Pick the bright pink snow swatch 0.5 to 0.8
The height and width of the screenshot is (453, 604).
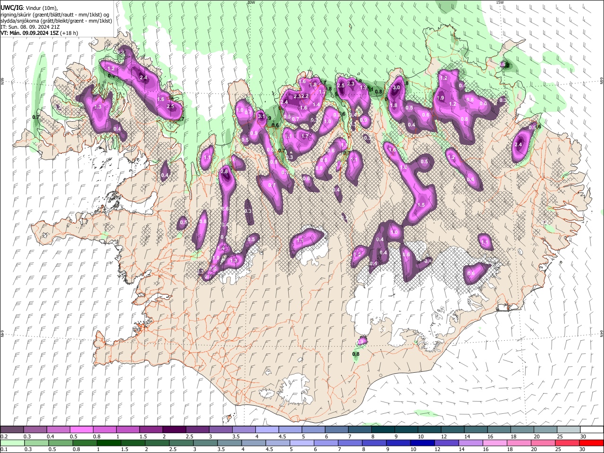tap(82, 430)
